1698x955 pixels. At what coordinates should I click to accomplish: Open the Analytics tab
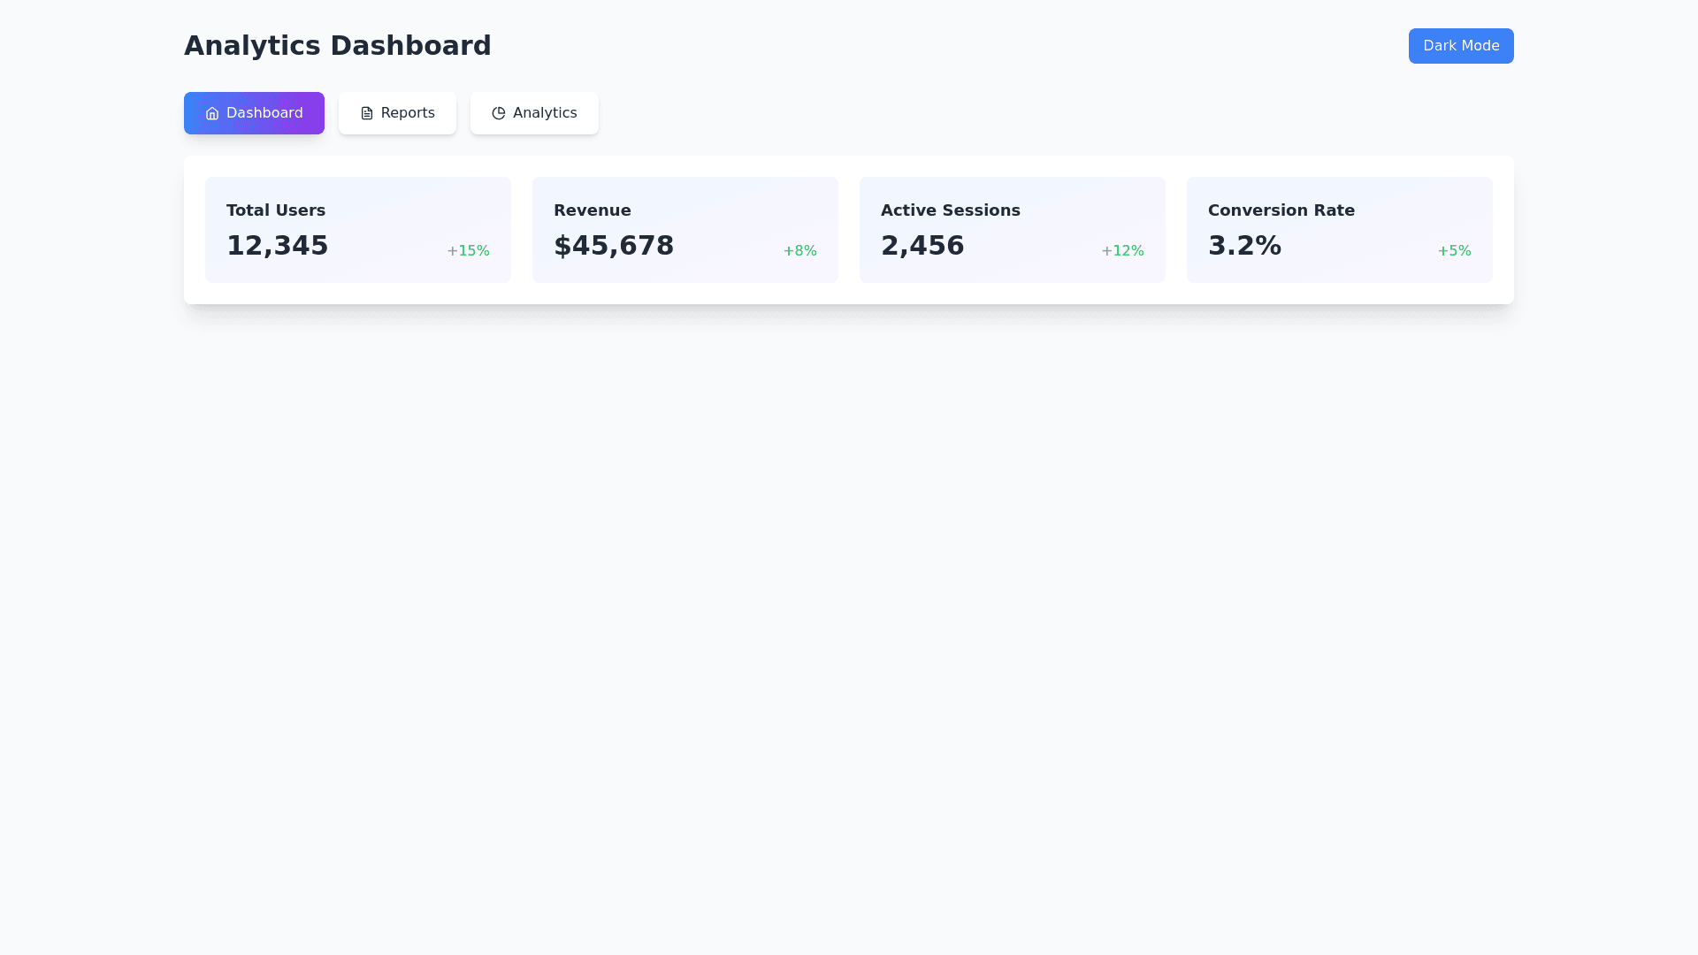pyautogui.click(x=534, y=113)
